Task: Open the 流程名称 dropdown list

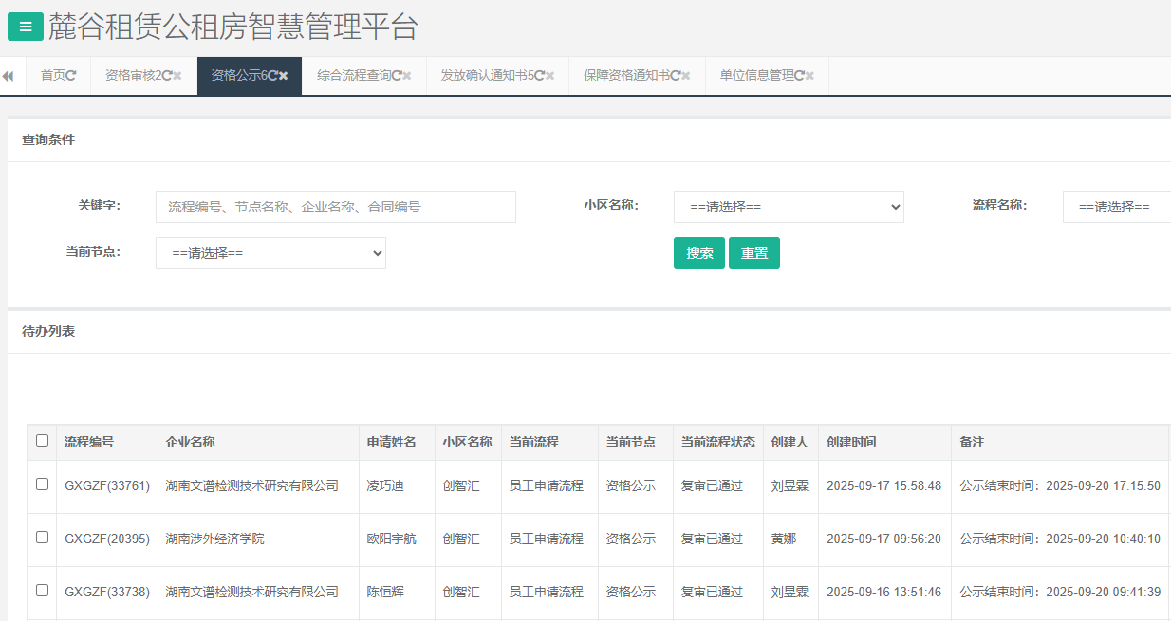Action: pyautogui.click(x=1117, y=207)
